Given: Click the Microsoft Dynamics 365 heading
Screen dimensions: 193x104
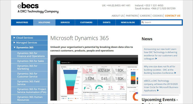Looking at the screenshot, I should (x=79, y=38).
